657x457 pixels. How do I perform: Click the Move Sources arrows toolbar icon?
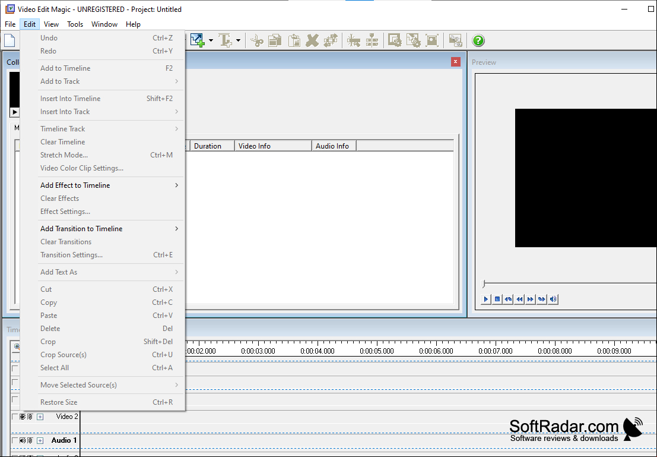point(331,40)
